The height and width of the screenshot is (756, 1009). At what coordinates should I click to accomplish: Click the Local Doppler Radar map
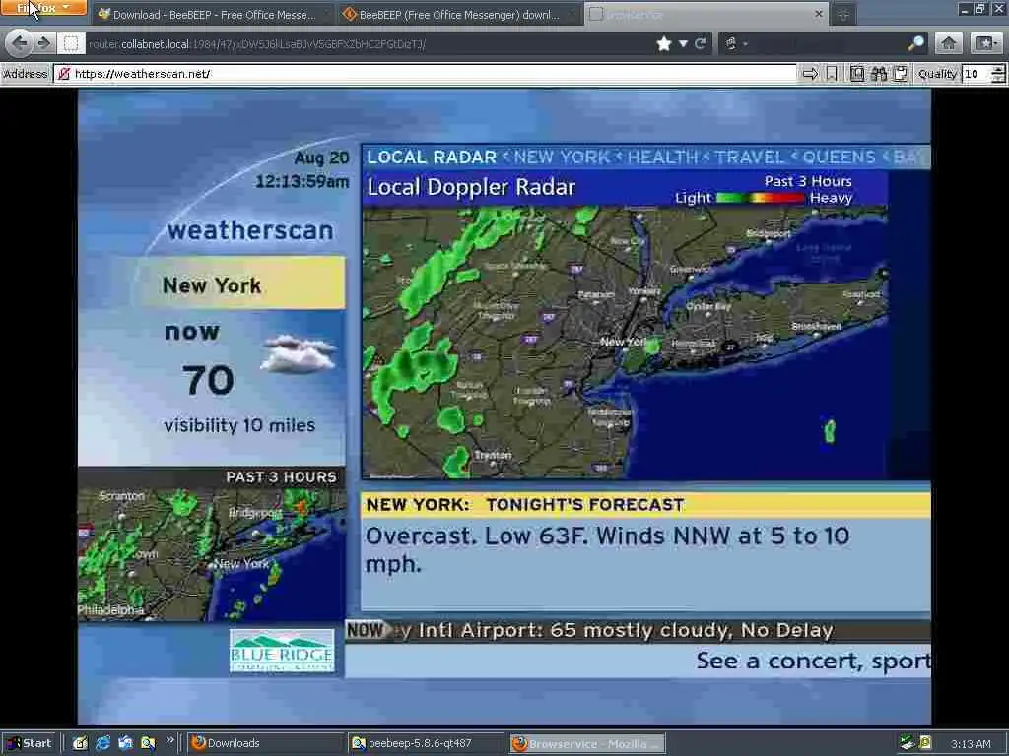pos(626,343)
